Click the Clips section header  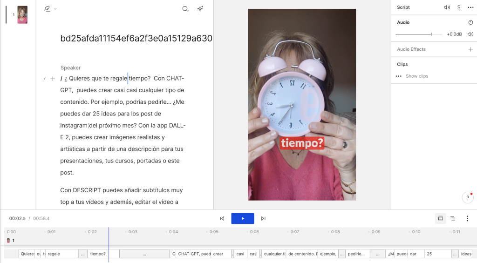pos(402,64)
